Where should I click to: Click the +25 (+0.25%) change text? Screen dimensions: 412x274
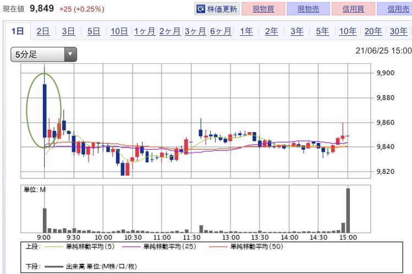[x=82, y=9]
